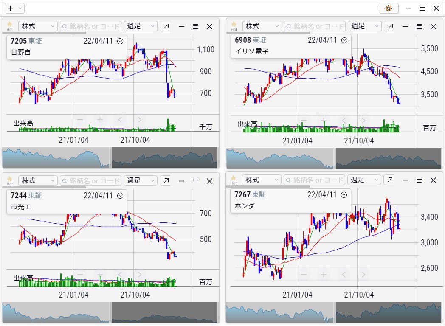Viewport: 445px width, 326px height.
Task: Click the overview range slider under 日野自 chart
Action: coord(110,158)
